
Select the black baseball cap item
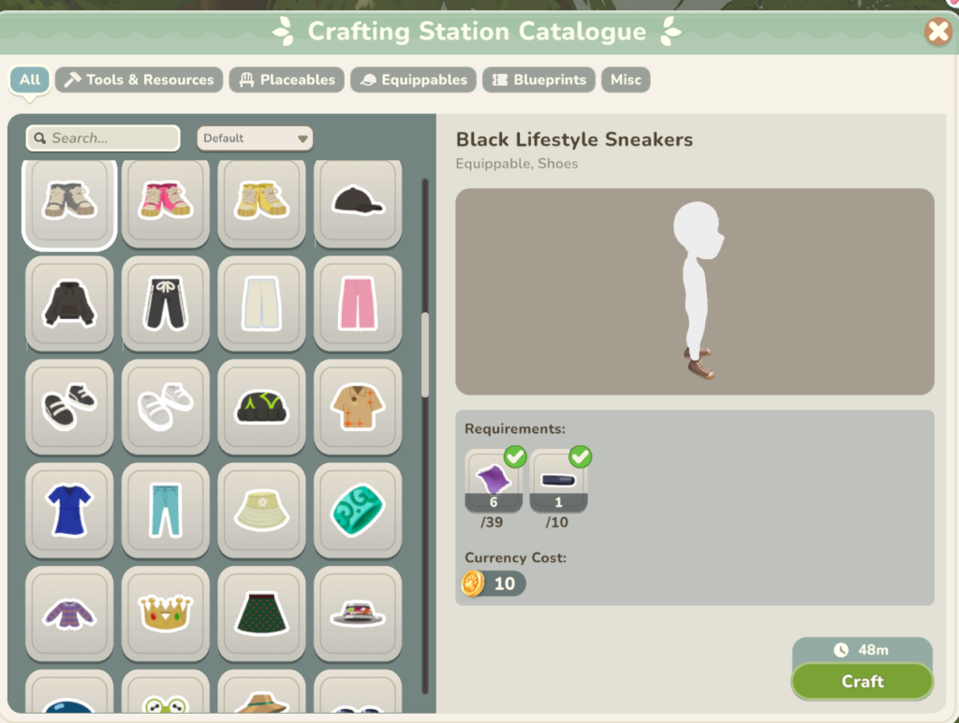point(358,203)
